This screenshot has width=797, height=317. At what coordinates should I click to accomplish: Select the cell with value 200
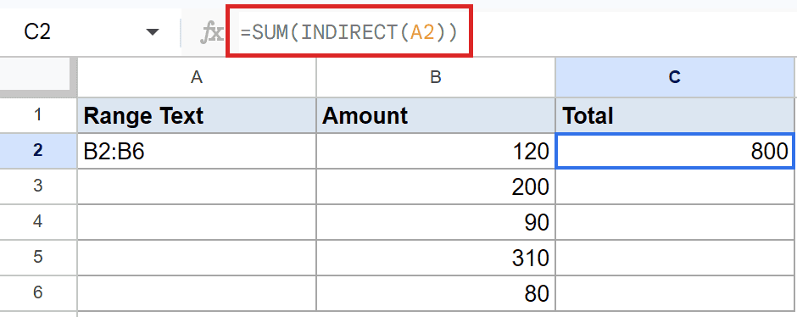tap(436, 186)
